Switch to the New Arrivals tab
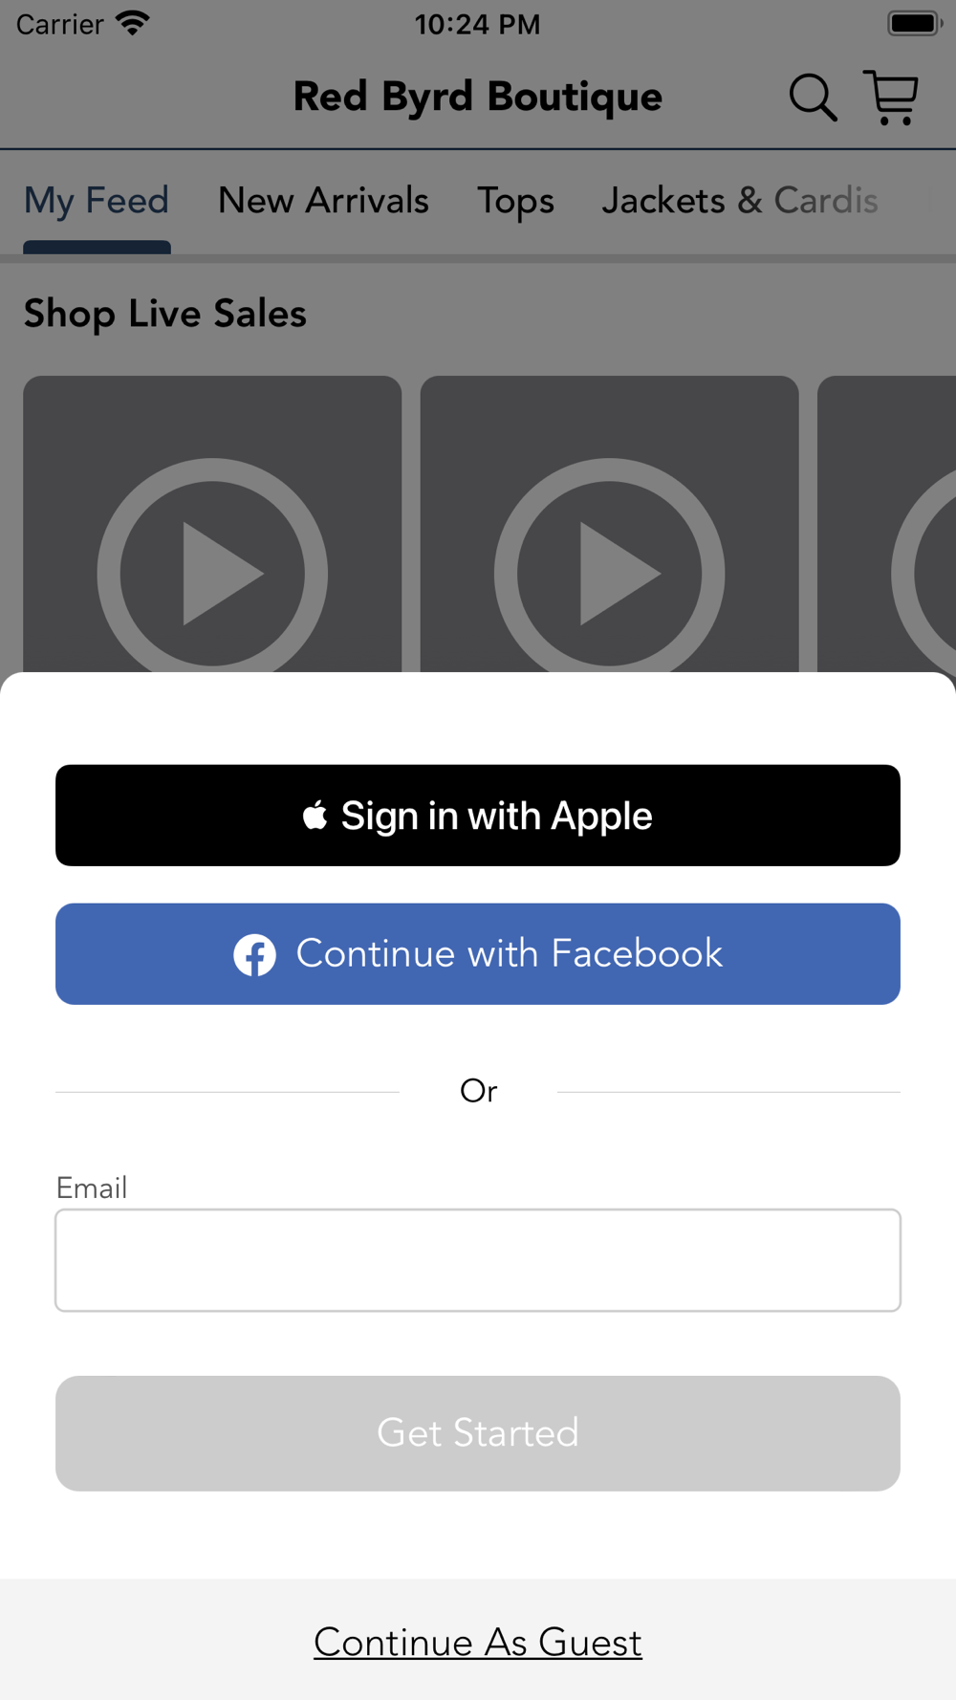The width and height of the screenshot is (956, 1700). 323,201
